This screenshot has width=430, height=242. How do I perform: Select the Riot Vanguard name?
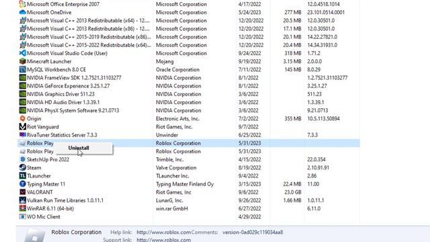43,127
